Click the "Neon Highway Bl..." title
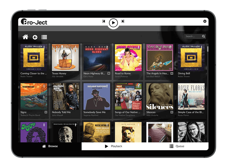The height and width of the screenshot is (166, 228). tap(94, 73)
